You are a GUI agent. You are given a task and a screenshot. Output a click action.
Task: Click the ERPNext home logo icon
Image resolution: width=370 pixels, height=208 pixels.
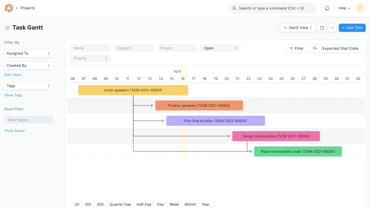click(9, 8)
